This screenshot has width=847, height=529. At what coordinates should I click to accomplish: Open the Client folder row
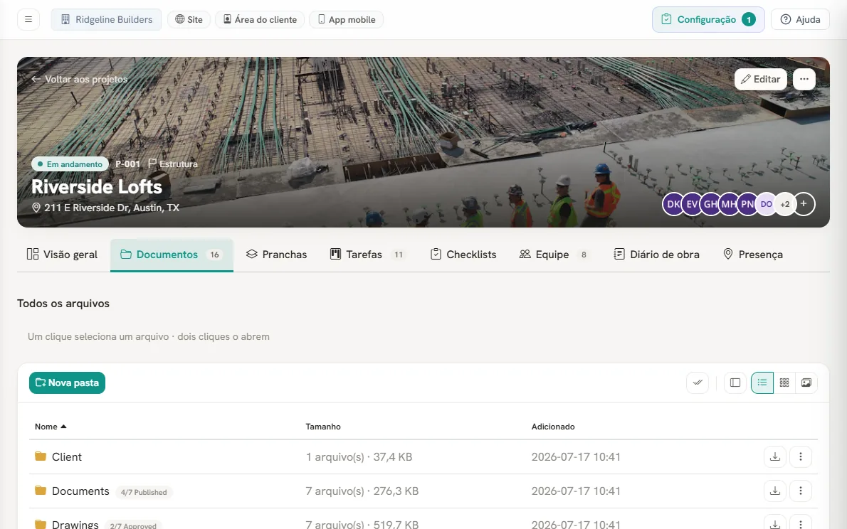click(423, 456)
